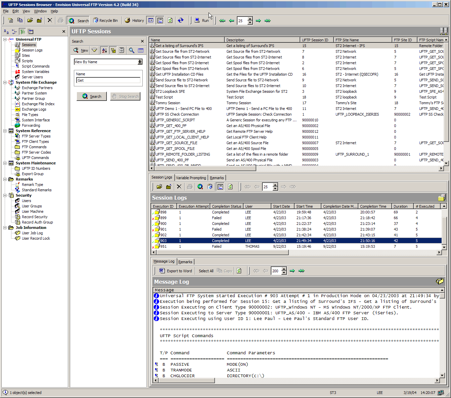
Task: Open the History view
Action: 134,21
